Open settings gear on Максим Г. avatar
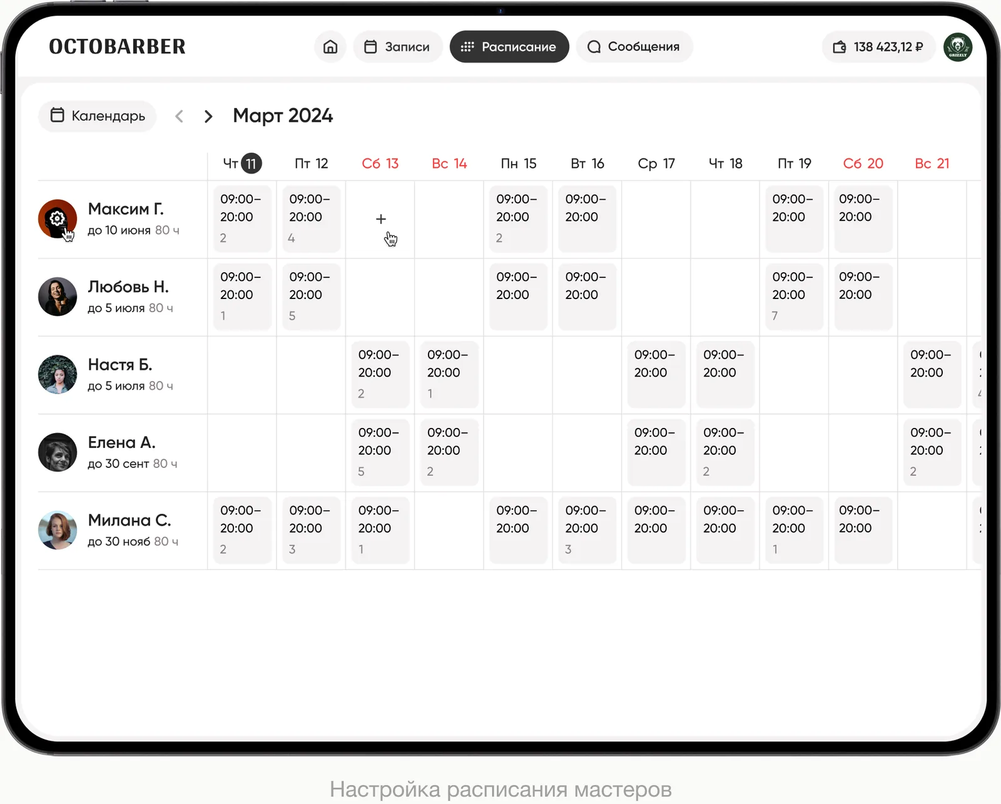Image resolution: width=1001 pixels, height=804 pixels. pos(57,218)
